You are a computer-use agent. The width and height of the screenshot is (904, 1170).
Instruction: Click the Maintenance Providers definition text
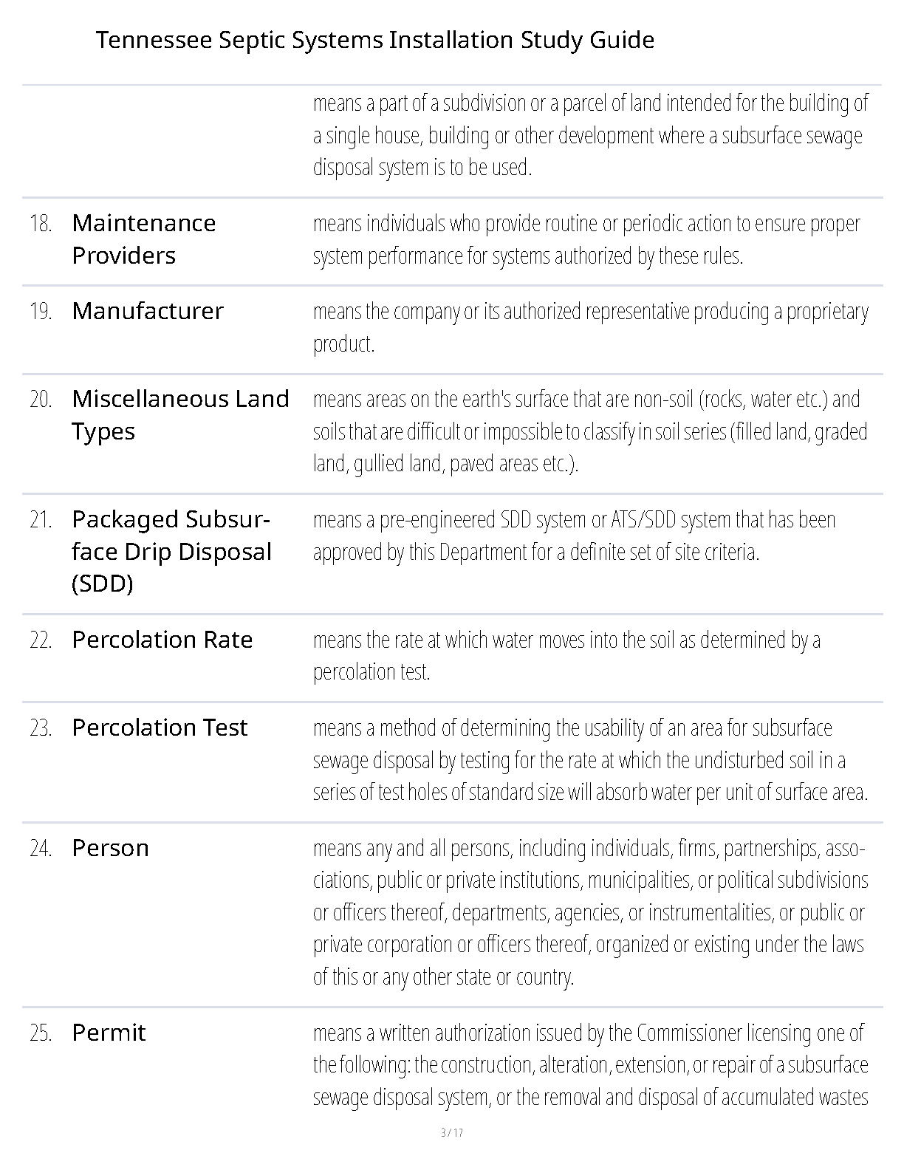[x=586, y=239]
